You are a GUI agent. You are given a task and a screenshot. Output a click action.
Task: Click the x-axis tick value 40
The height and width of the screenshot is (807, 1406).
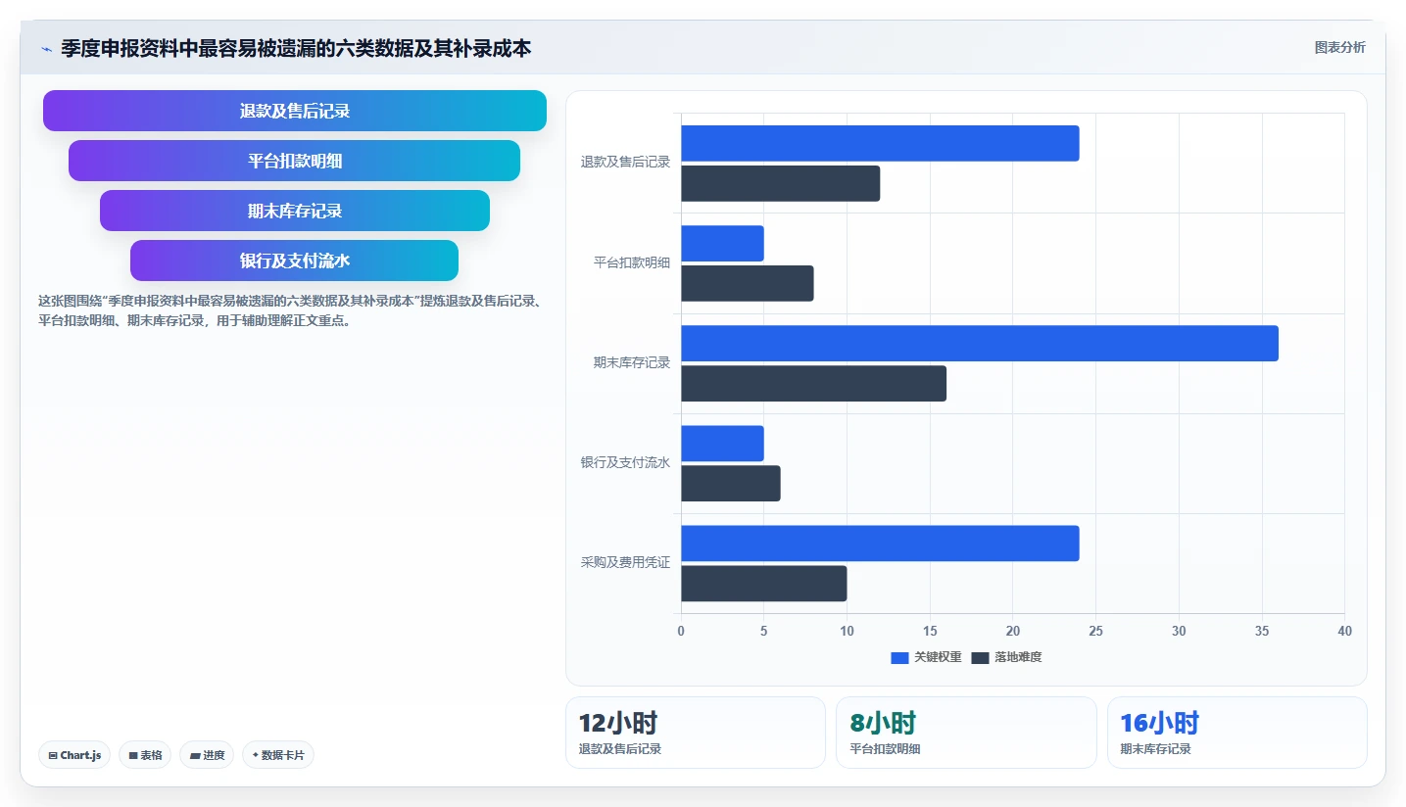click(x=1344, y=632)
